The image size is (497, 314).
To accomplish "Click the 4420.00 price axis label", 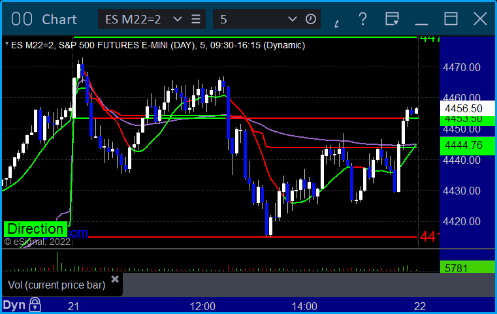I will point(462,221).
